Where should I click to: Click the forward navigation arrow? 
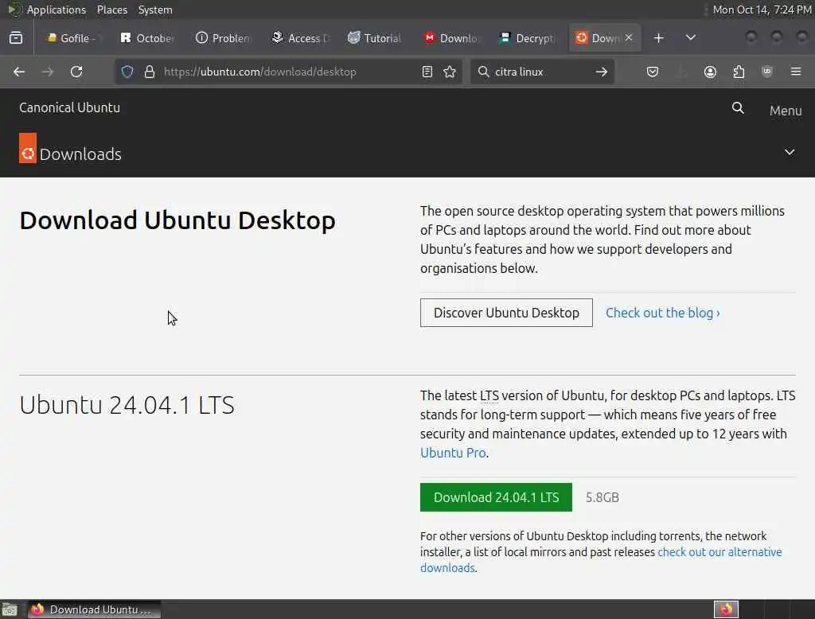pos(48,72)
